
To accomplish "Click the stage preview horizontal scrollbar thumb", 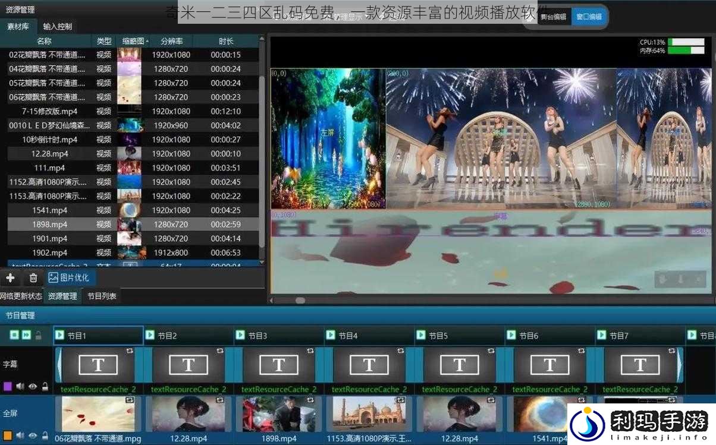I will pos(300,301).
